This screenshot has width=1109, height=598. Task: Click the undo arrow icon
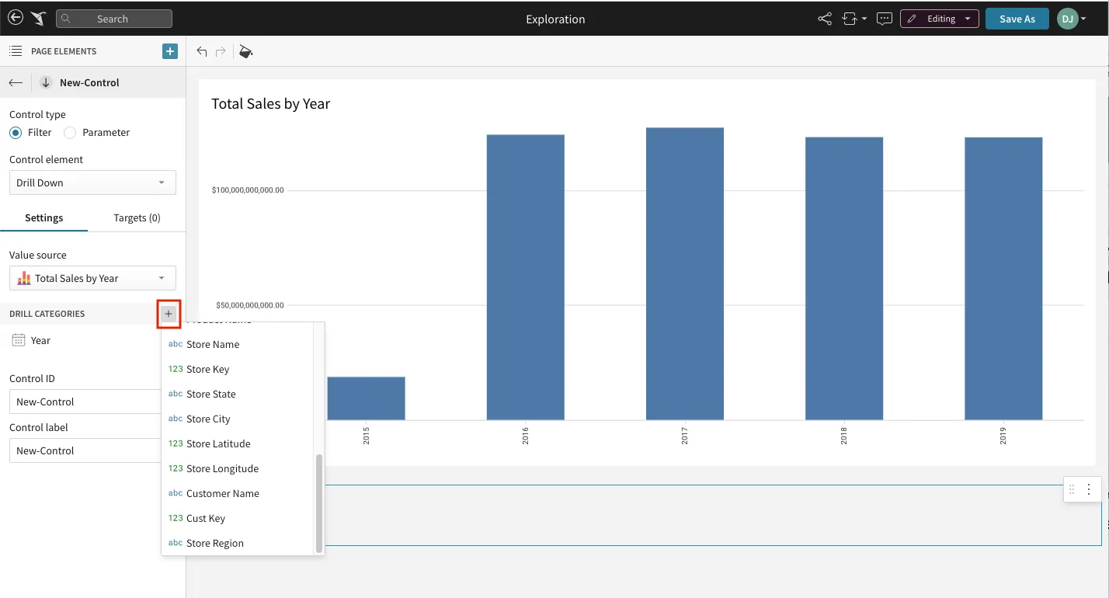pos(202,51)
